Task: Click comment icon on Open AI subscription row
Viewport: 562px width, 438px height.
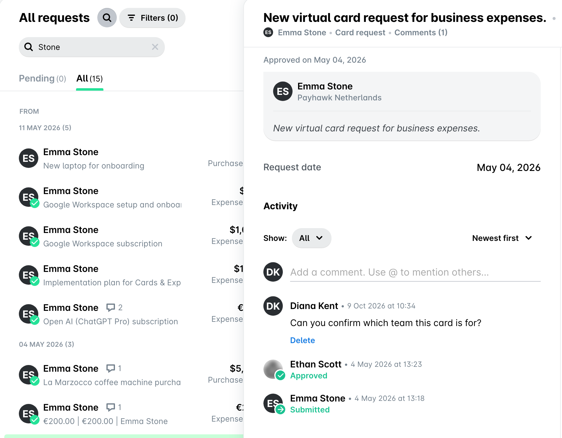Action: click(x=111, y=308)
